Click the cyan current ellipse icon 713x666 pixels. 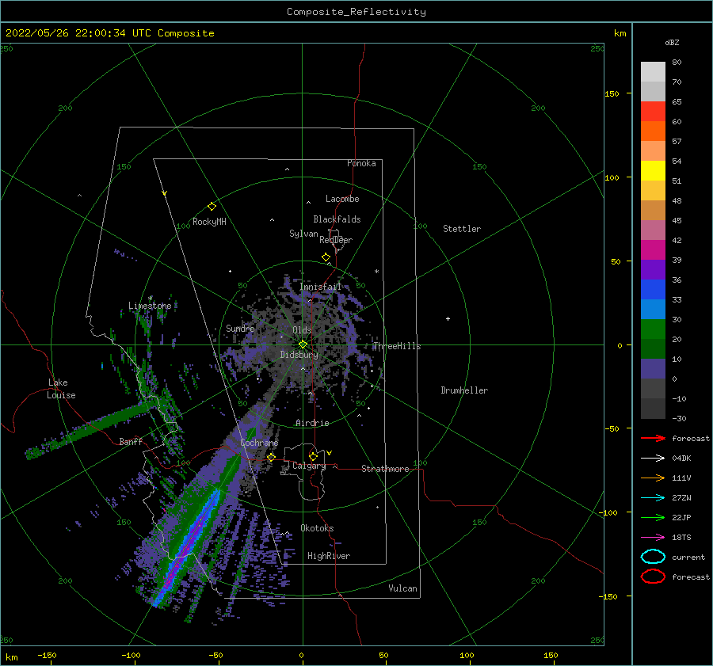[x=653, y=557]
